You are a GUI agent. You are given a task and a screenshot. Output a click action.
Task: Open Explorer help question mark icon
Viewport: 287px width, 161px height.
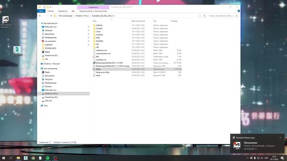click(x=239, y=11)
